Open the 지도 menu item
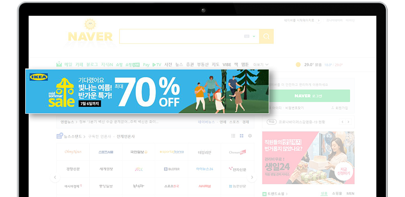This screenshot has height=197, width=405. pos(216,65)
